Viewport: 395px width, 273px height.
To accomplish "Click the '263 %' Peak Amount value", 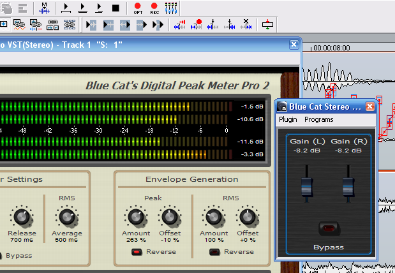I will [136, 240].
